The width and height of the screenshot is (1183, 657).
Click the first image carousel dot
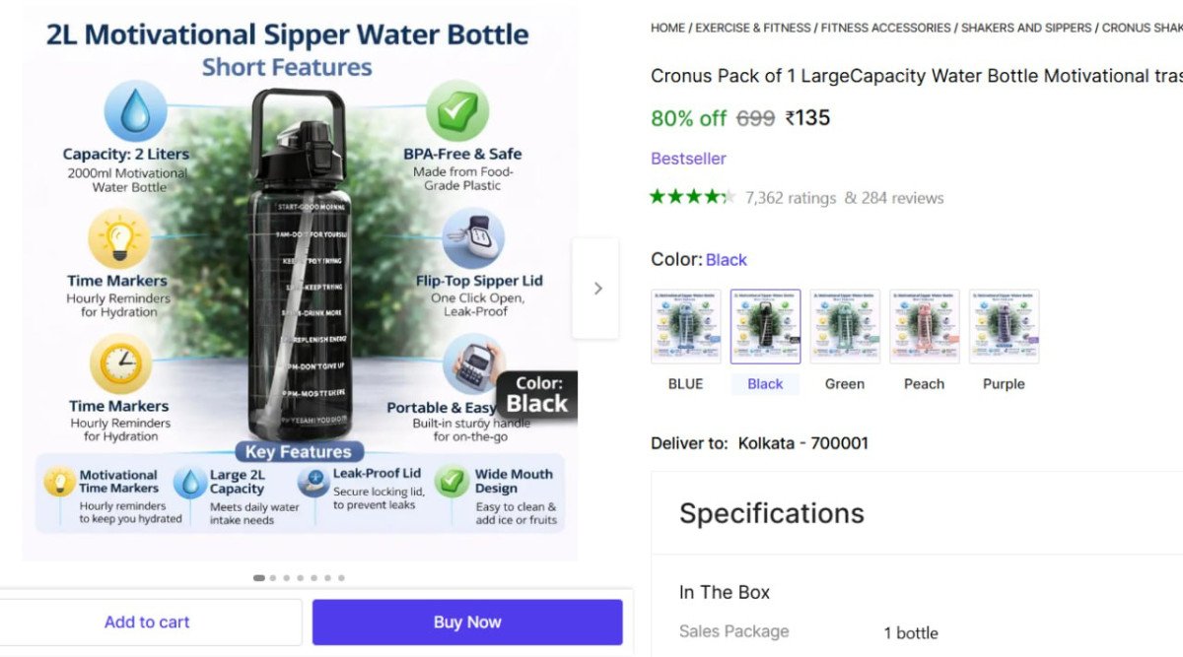259,578
